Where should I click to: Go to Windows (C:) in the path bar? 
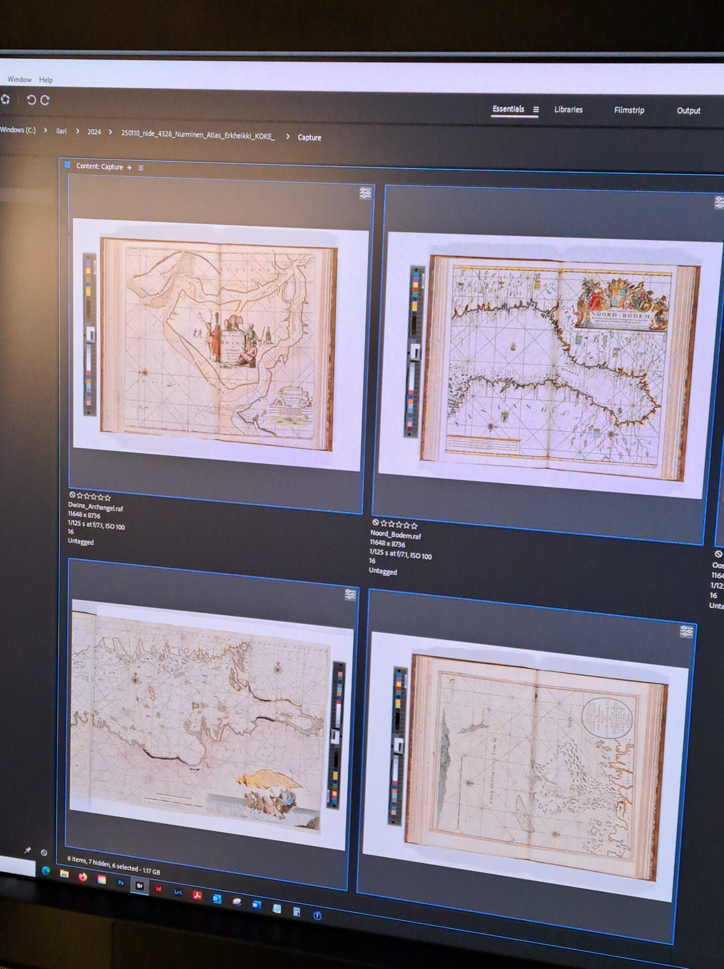click(x=18, y=130)
